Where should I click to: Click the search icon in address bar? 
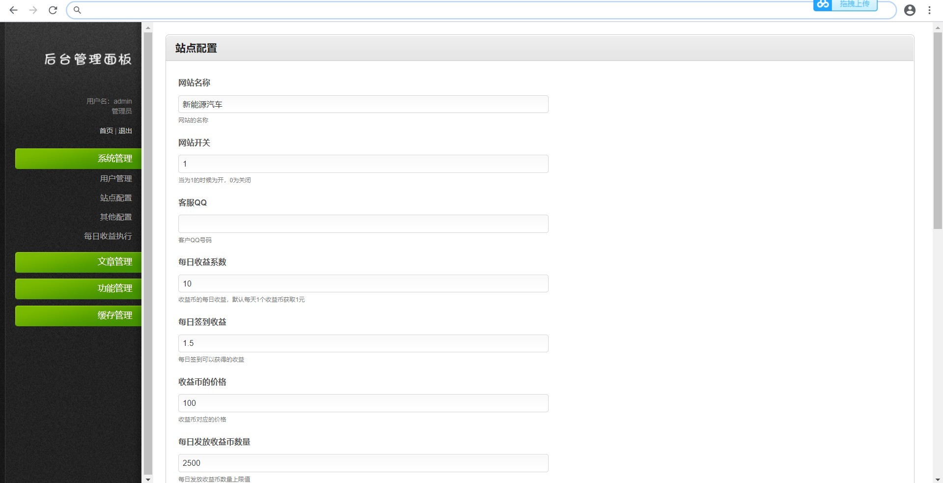(x=77, y=10)
